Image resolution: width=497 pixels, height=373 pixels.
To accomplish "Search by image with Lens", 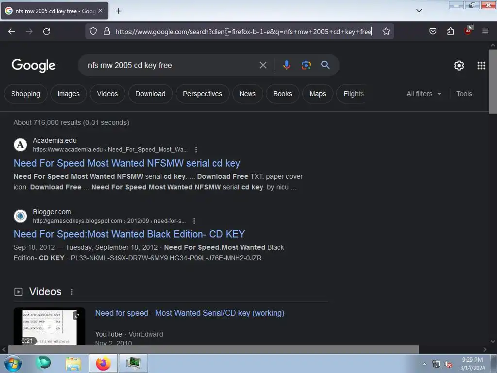I will (306, 65).
